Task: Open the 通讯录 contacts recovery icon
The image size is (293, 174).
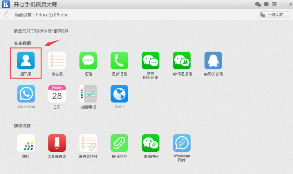Action: point(26,61)
